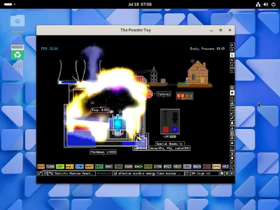This screenshot has width=280, height=210.
Task: Pick the ARAY element
Action: tap(89, 167)
